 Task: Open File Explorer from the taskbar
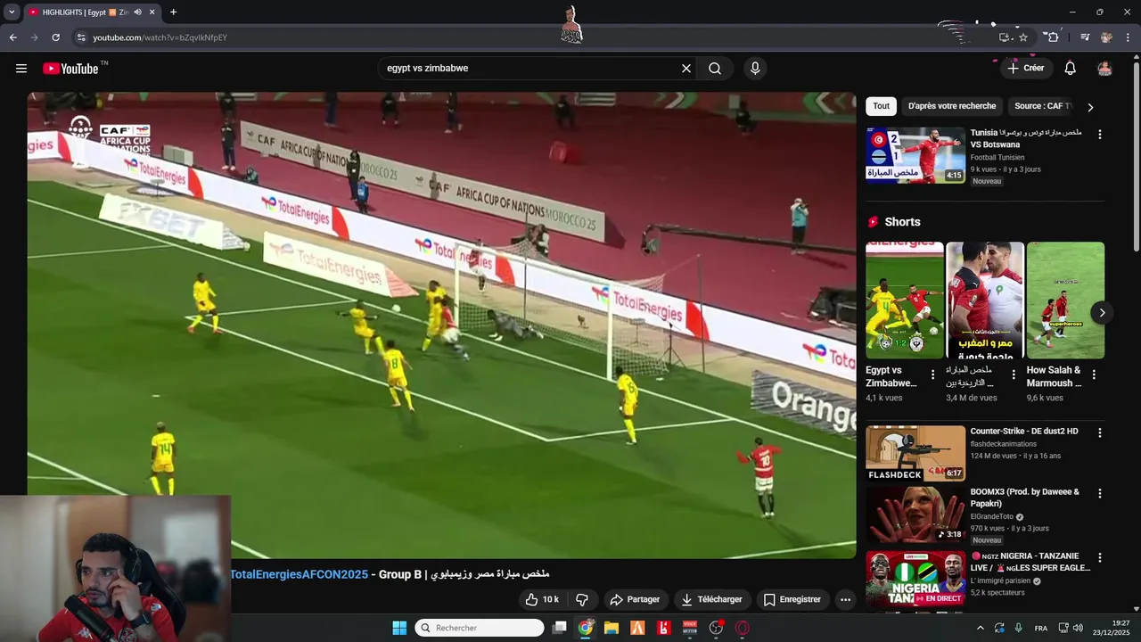[612, 628]
